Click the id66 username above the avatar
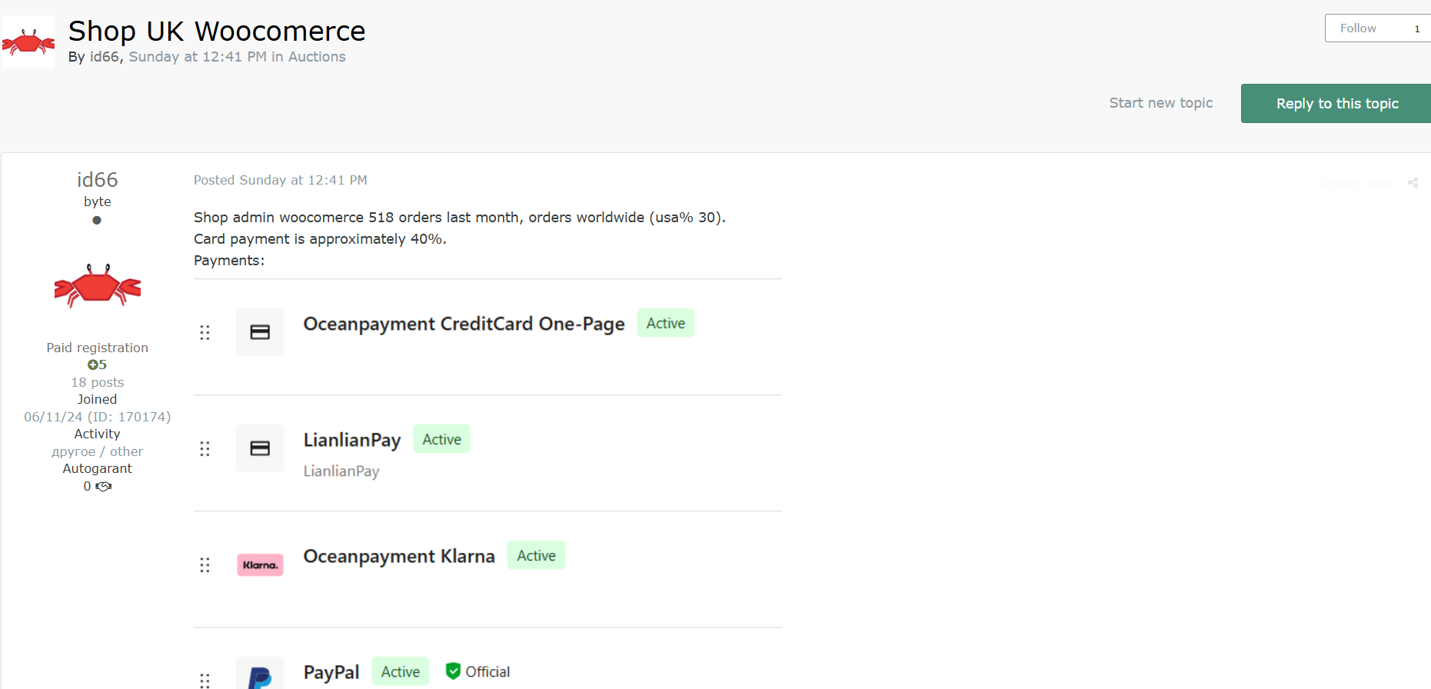 point(98,180)
